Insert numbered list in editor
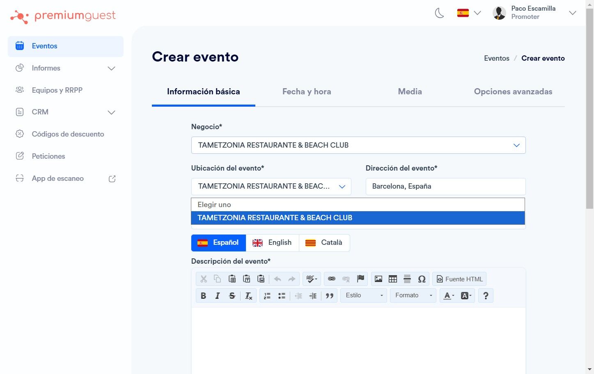 (x=267, y=296)
